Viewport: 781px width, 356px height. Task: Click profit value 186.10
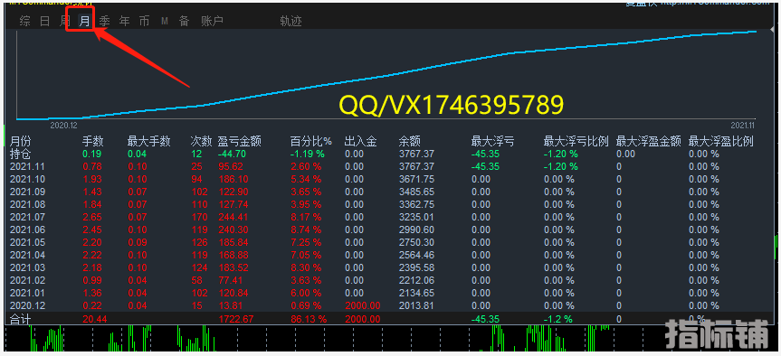[x=233, y=179]
